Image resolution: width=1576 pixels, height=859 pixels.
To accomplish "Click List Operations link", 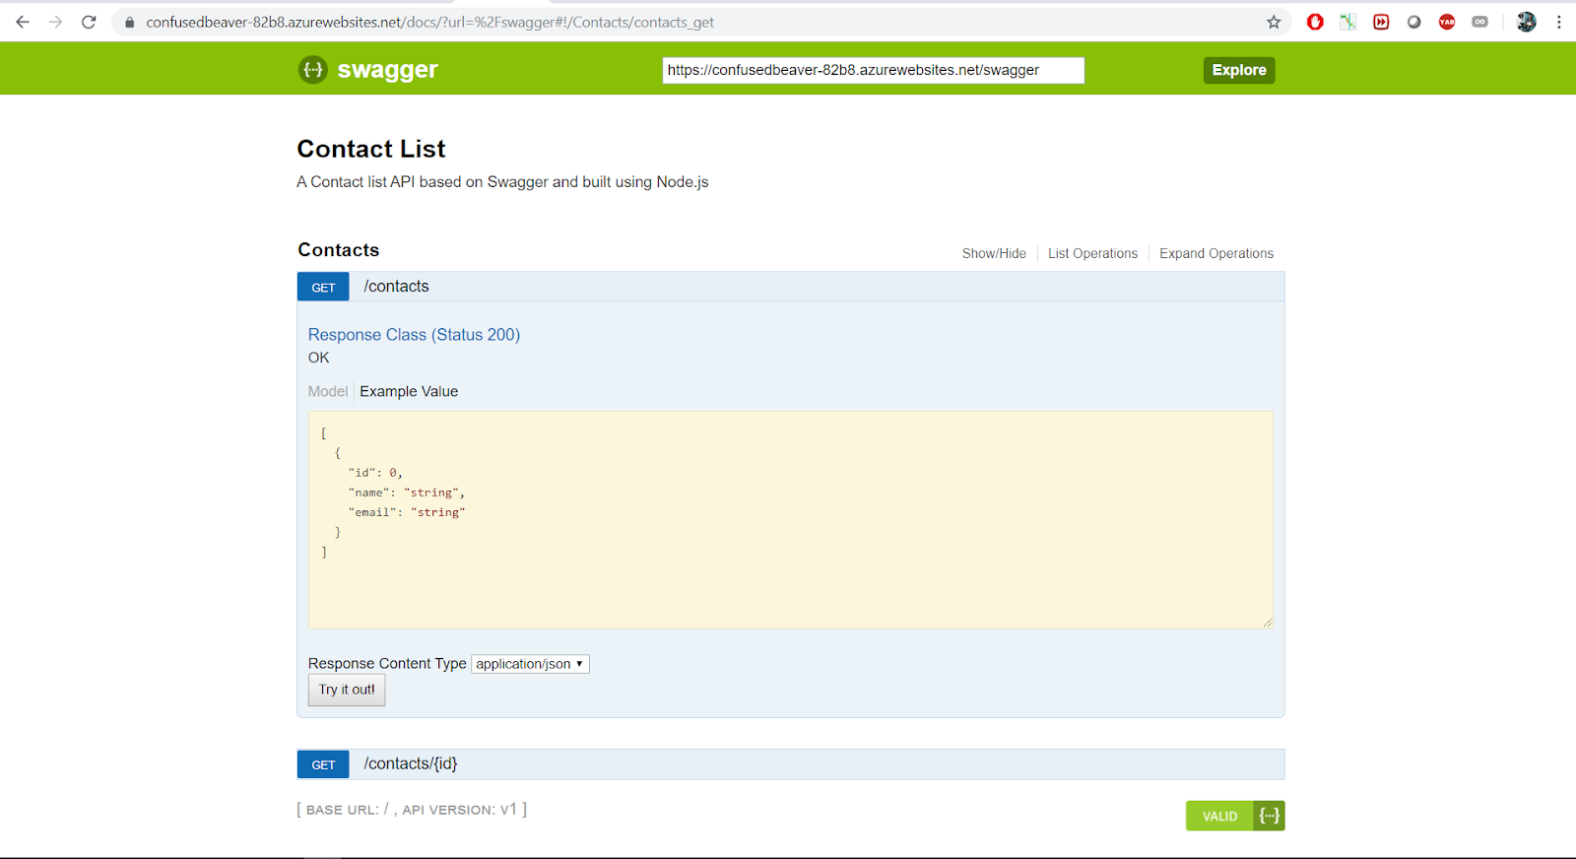I will (x=1092, y=253).
